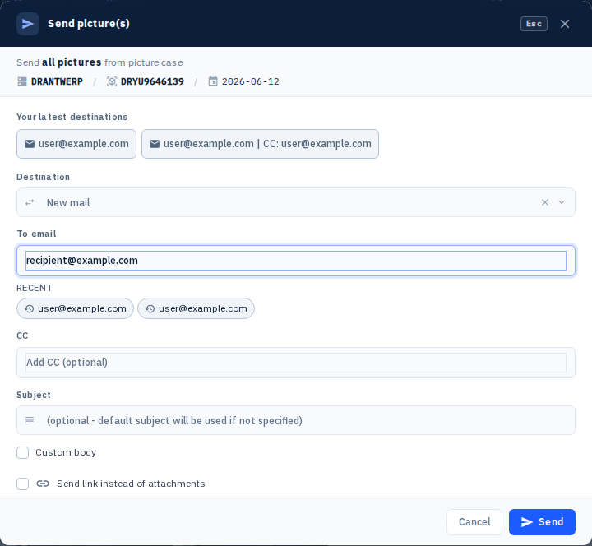Cancel sending pictures
The height and width of the screenshot is (546, 592).
click(x=474, y=522)
